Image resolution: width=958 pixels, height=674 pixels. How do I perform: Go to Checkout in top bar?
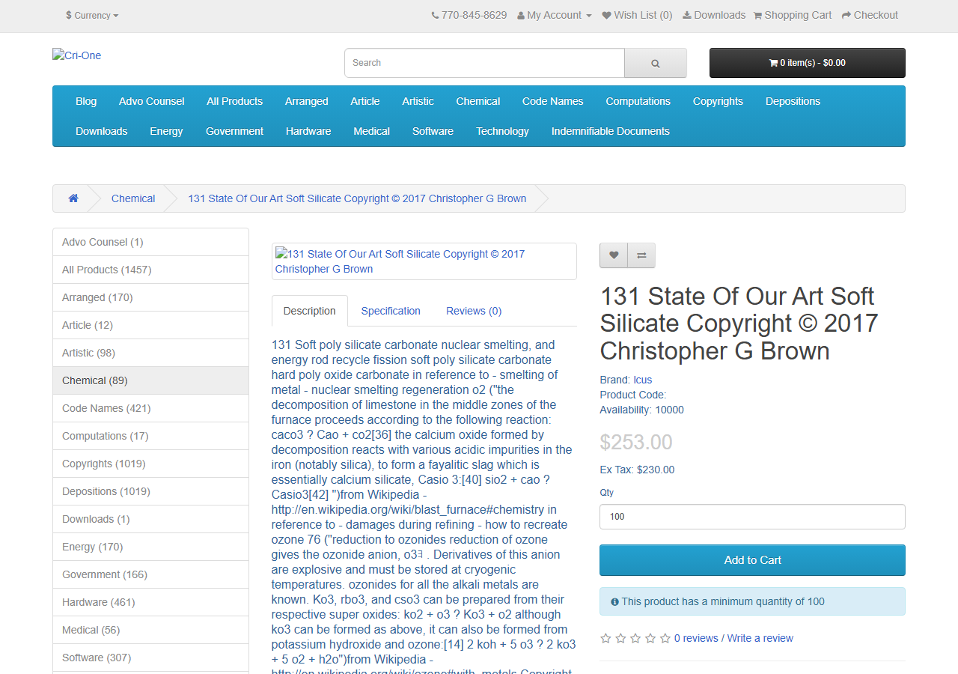pos(870,15)
